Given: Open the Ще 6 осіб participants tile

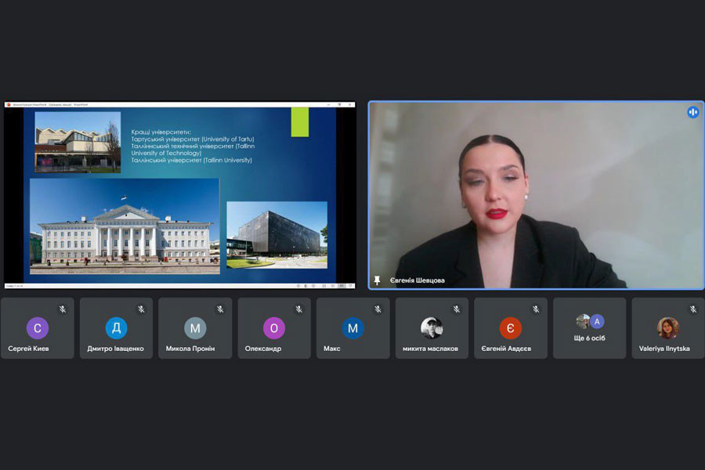Looking at the screenshot, I should click(x=589, y=328).
